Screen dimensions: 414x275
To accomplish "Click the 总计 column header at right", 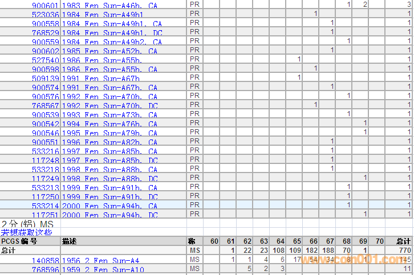I will click(x=403, y=241).
